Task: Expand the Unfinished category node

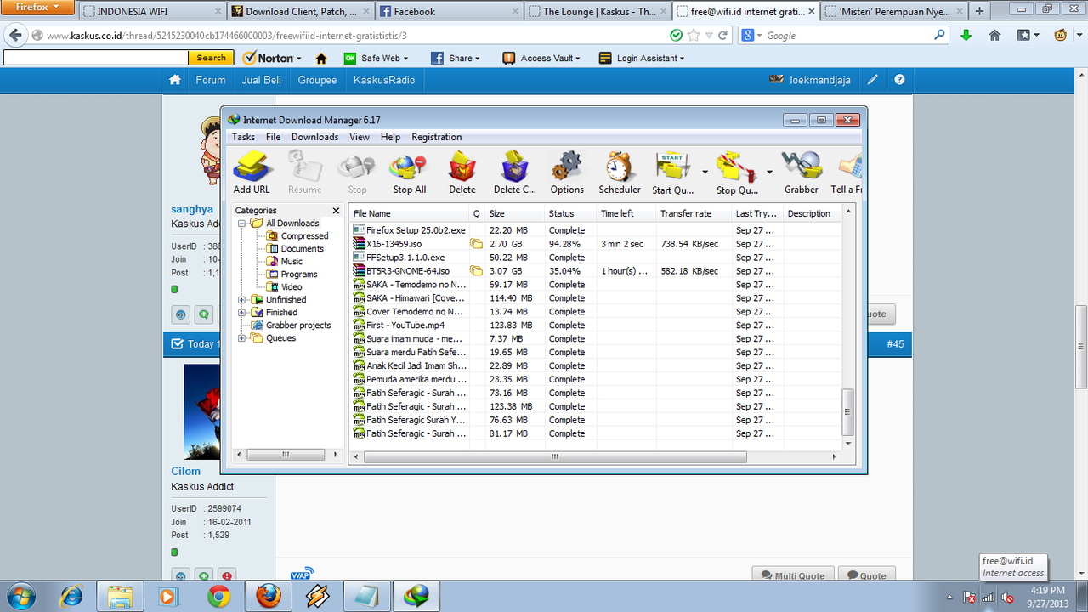Action: tap(242, 300)
